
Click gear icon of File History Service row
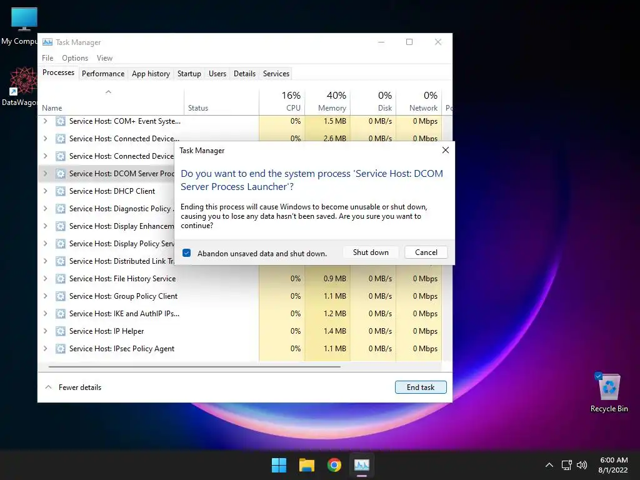click(61, 279)
